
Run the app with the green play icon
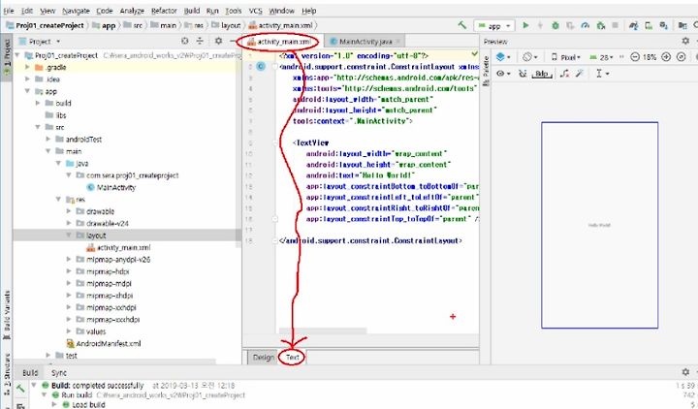pyautogui.click(x=525, y=25)
